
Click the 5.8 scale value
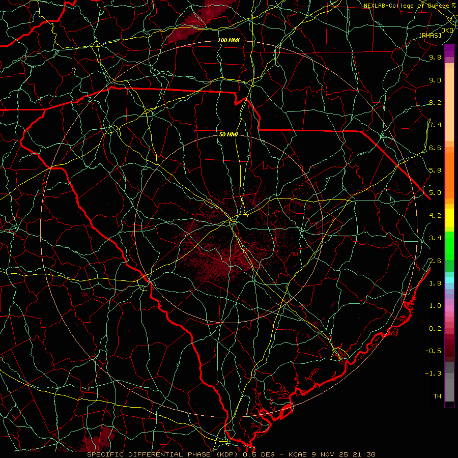pyautogui.click(x=435, y=170)
